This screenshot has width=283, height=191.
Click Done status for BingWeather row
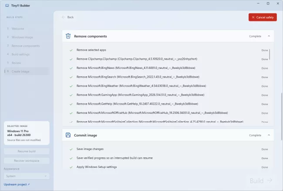(265, 86)
